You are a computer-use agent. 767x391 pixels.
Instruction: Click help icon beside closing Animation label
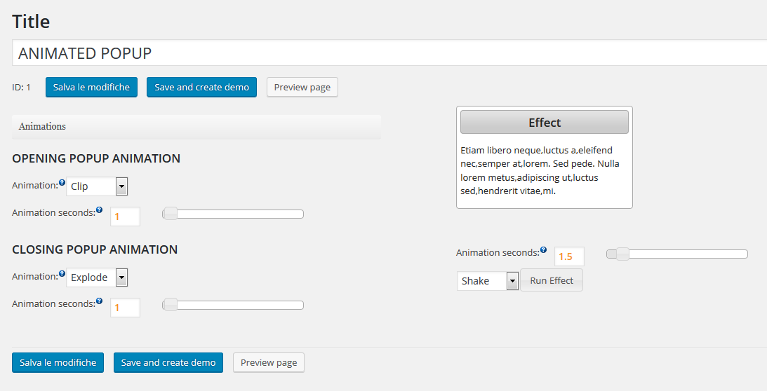(x=62, y=274)
